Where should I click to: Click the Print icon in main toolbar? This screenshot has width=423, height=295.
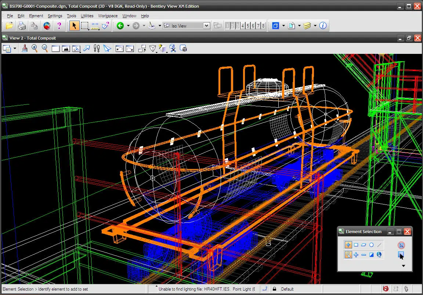pos(22,26)
